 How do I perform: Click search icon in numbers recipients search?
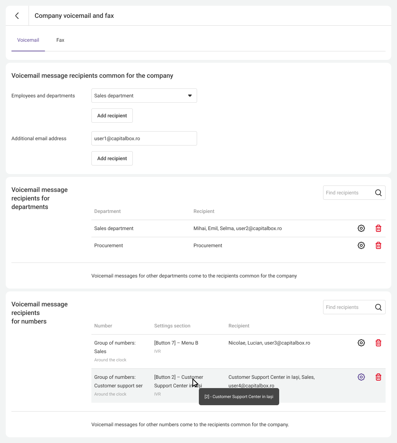click(378, 307)
